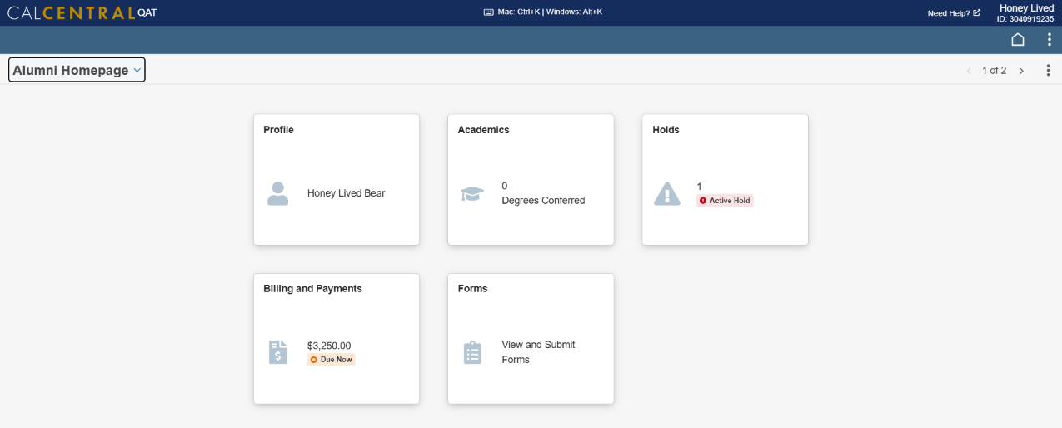Go to next page with right chevron

(1021, 71)
